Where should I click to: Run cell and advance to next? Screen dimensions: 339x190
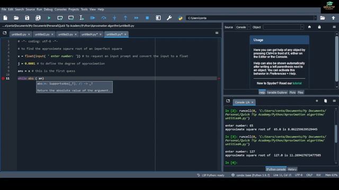point(70,18)
